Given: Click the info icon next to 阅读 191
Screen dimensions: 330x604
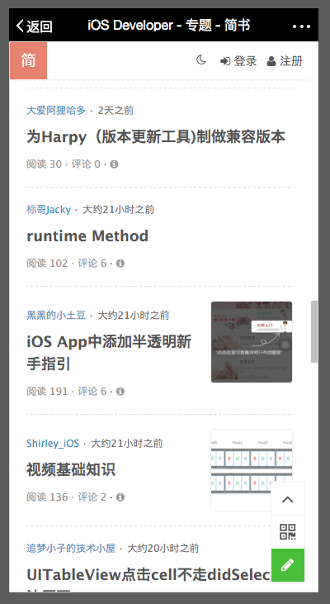Looking at the screenshot, I should point(120,392).
